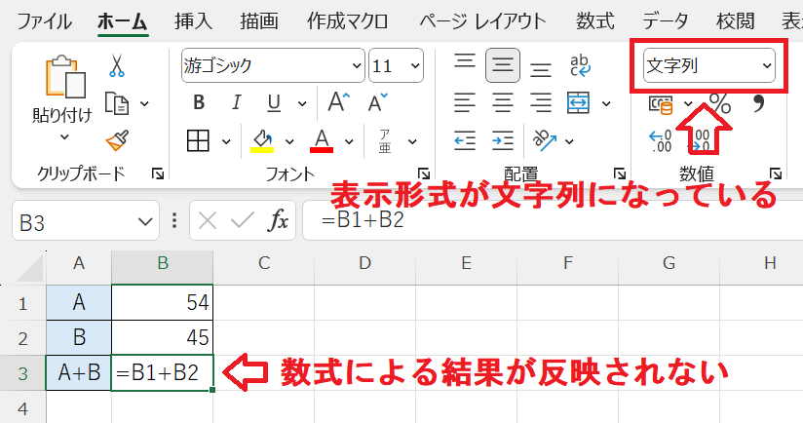Open the Paste options dropdown arrow
803x423 pixels.
(x=64, y=136)
